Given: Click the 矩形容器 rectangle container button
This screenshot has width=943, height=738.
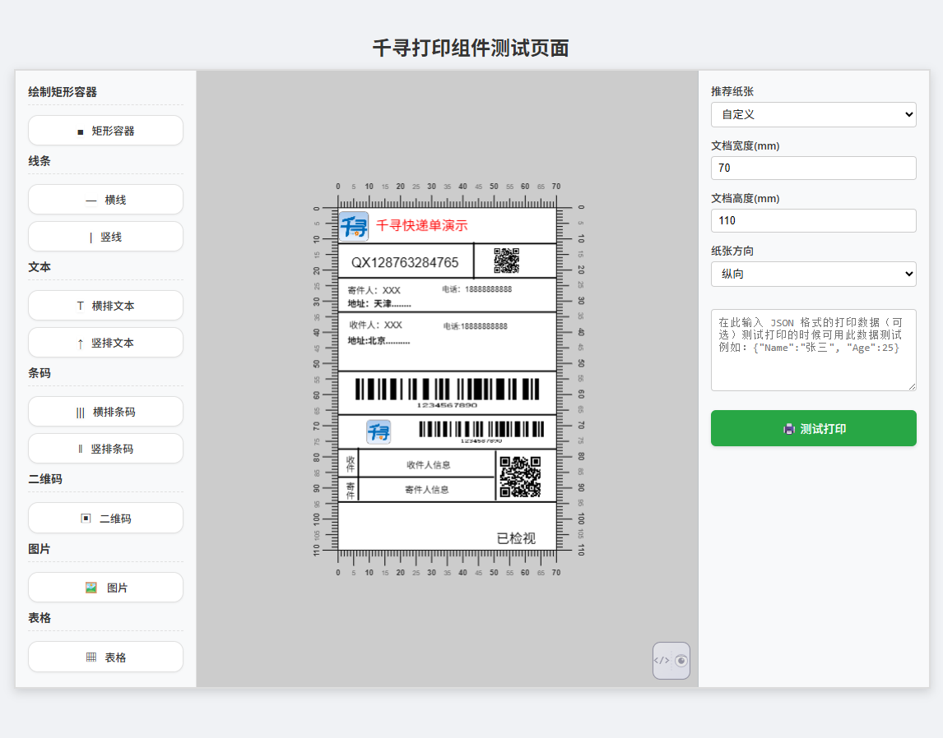Looking at the screenshot, I should pos(105,131).
